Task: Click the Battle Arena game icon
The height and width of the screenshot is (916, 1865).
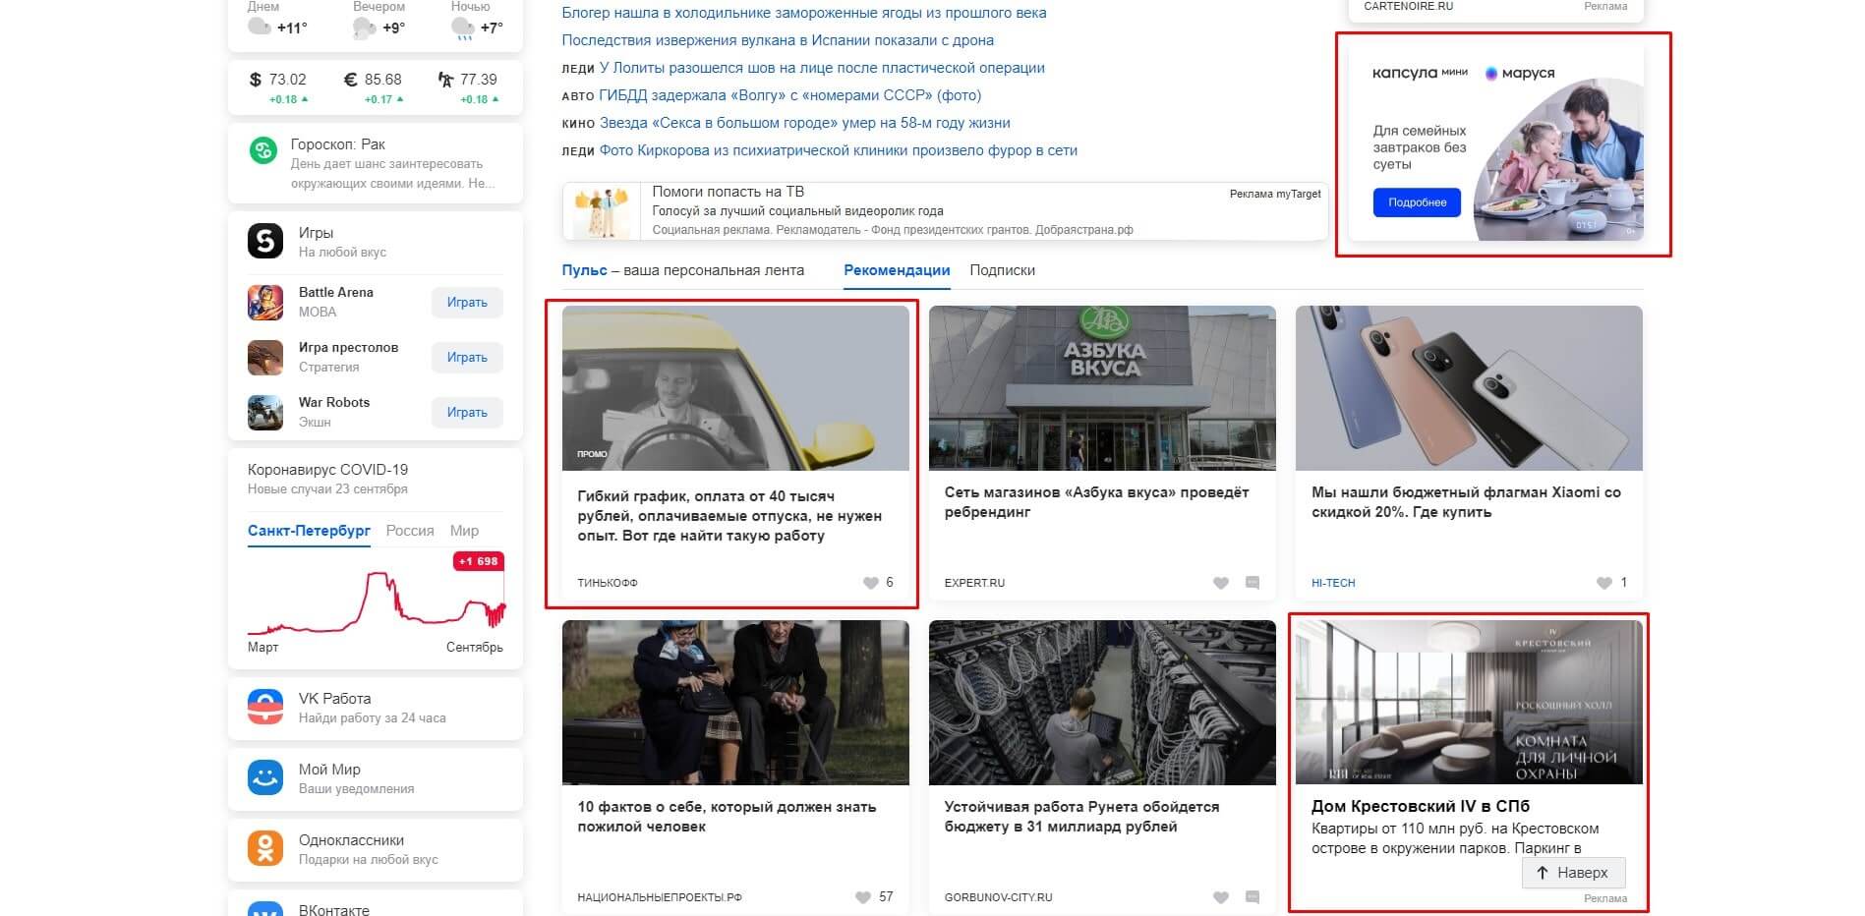Action: 265,302
